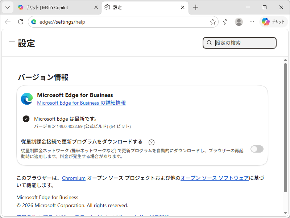The width and height of the screenshot is (290, 218).
Task: Focus the 設定の検索 search box
Action: (240, 43)
